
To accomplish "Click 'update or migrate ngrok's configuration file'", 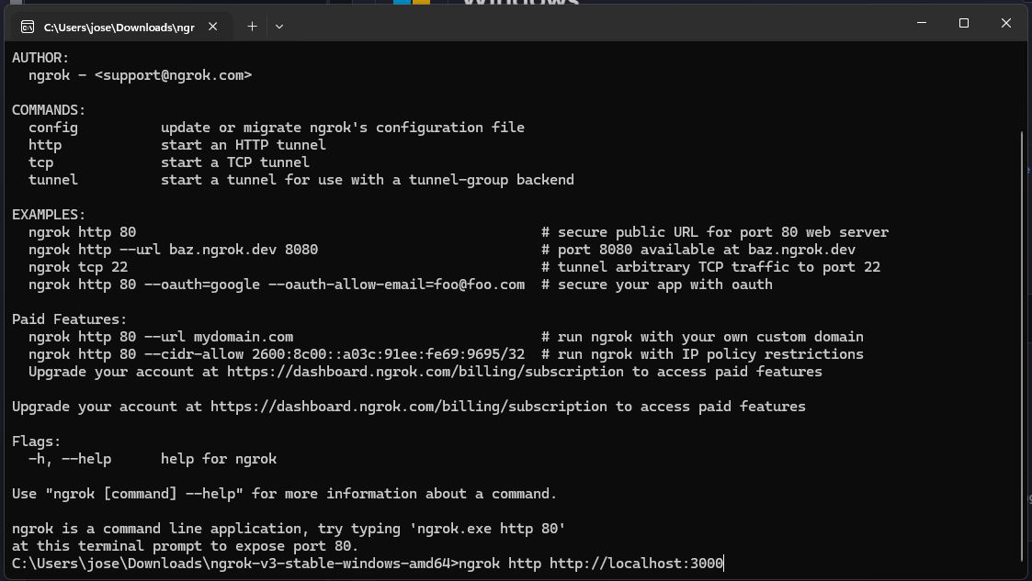I will click(x=342, y=128).
